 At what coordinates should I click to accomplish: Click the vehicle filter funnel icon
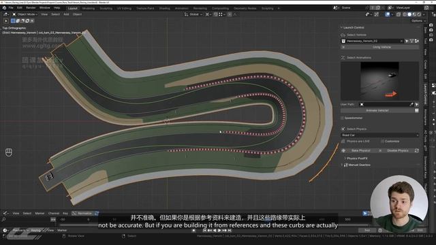[x=411, y=41]
